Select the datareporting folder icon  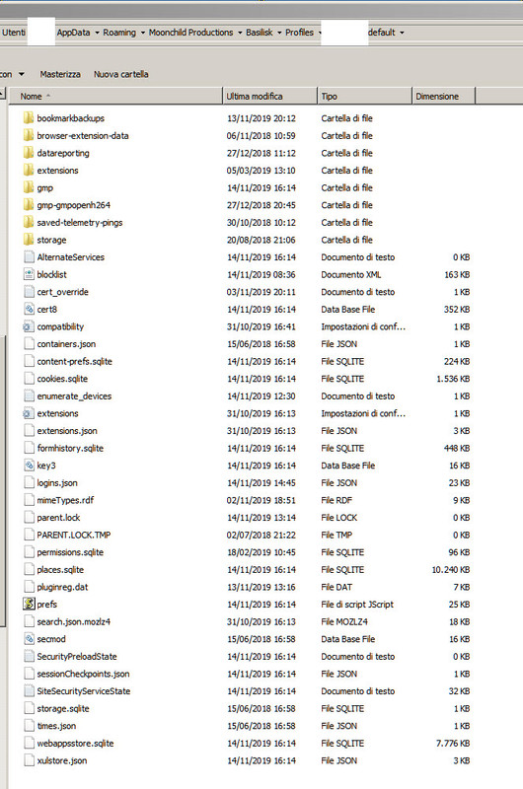[x=29, y=153]
